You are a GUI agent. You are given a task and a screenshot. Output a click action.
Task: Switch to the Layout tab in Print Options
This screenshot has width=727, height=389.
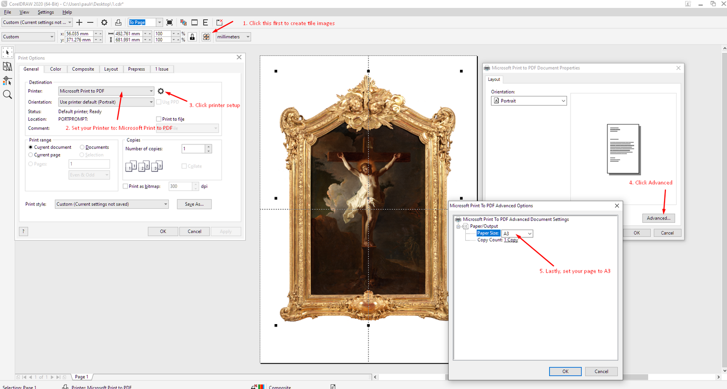coord(111,69)
